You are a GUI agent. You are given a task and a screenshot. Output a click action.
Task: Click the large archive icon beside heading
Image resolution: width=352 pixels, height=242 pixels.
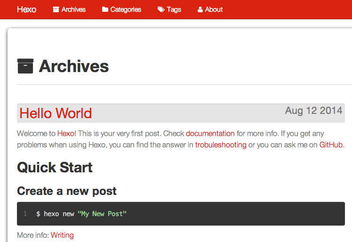tap(25, 66)
